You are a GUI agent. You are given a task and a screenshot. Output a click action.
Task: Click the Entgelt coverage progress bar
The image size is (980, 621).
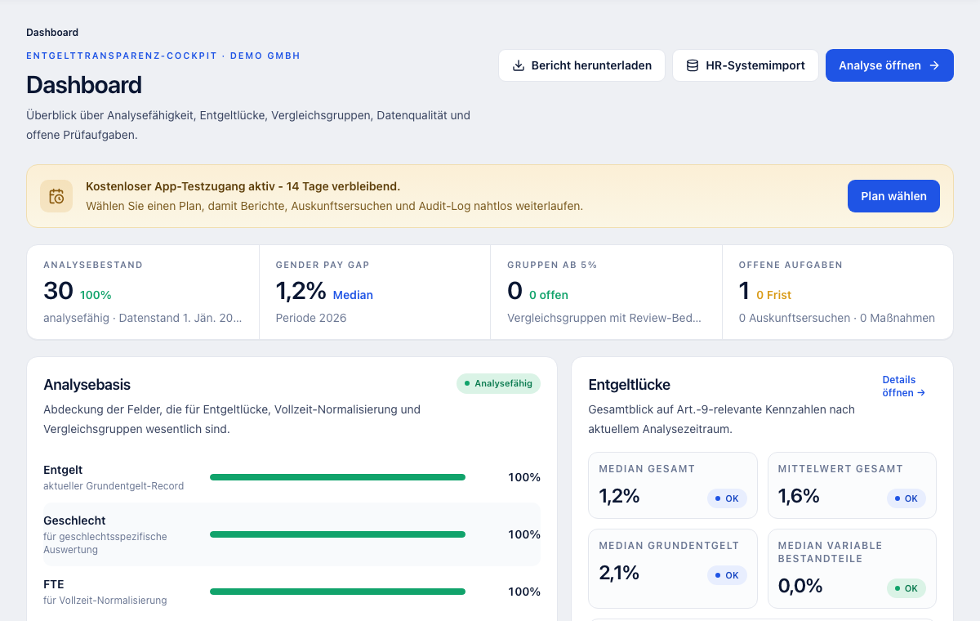click(x=337, y=477)
